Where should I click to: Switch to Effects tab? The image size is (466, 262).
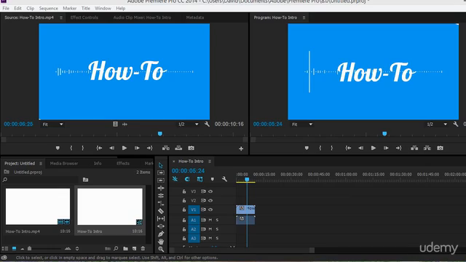click(123, 163)
